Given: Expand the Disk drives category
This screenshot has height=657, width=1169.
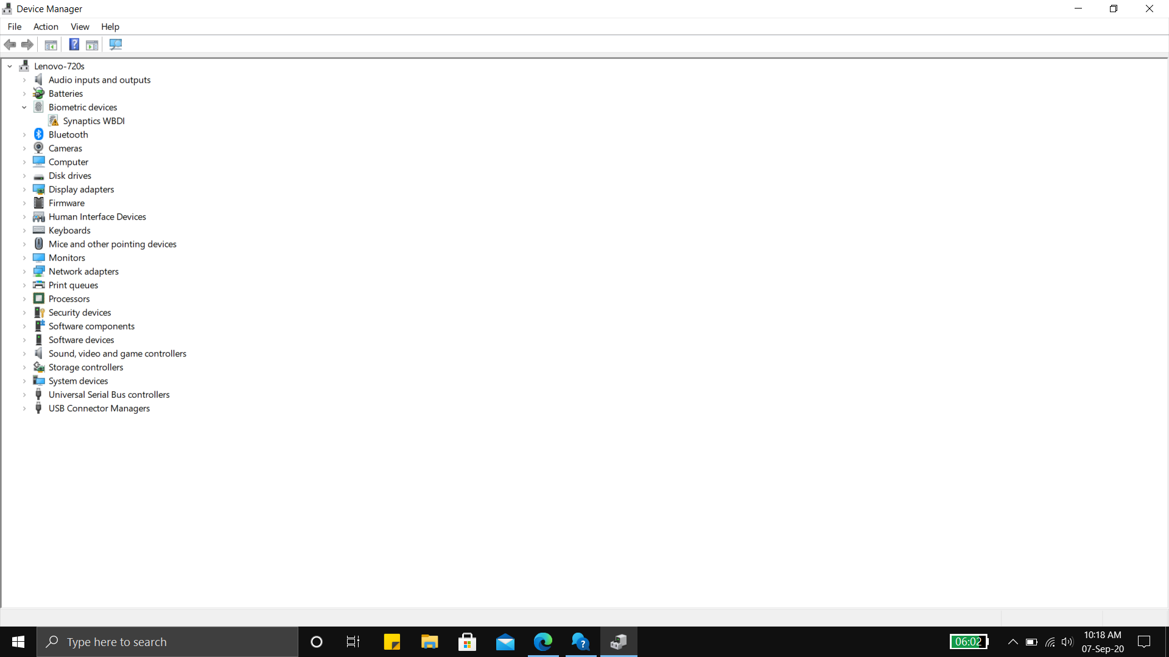Looking at the screenshot, I should click(x=24, y=176).
